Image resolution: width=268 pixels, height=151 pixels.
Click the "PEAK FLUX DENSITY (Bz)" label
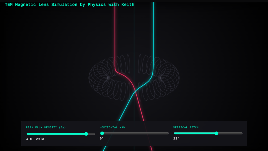tap(46, 128)
